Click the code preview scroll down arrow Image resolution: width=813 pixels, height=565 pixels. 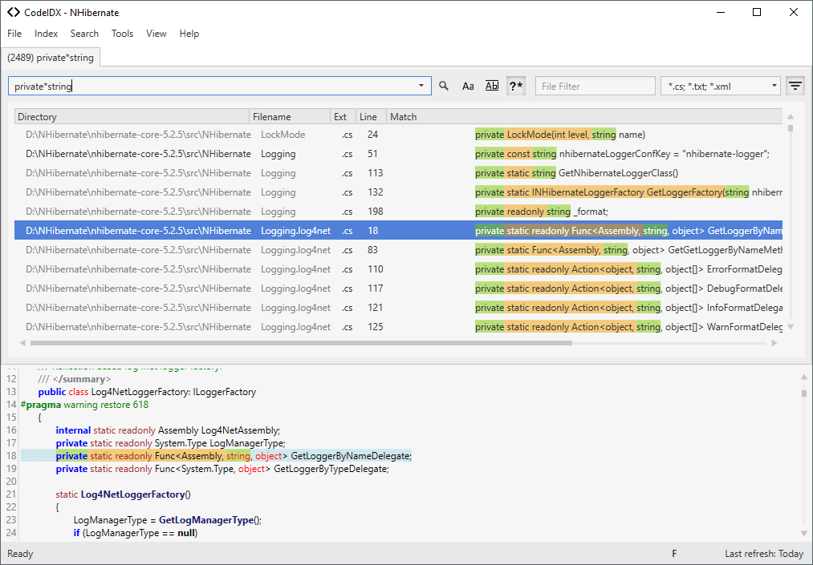click(803, 533)
